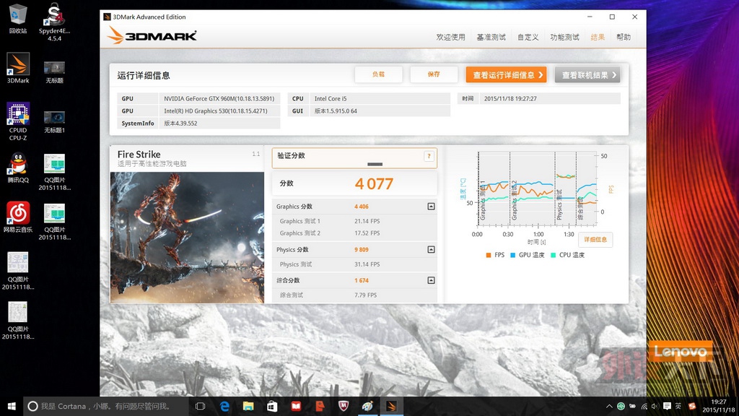The width and height of the screenshot is (739, 416).
Task: Open the volume control in the system tray
Action: tap(655, 406)
